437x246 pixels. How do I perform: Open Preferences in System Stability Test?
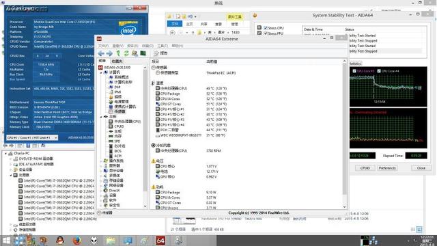(x=387, y=168)
